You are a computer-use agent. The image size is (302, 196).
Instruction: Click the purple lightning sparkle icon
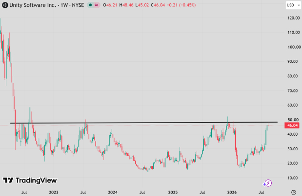click(267, 183)
